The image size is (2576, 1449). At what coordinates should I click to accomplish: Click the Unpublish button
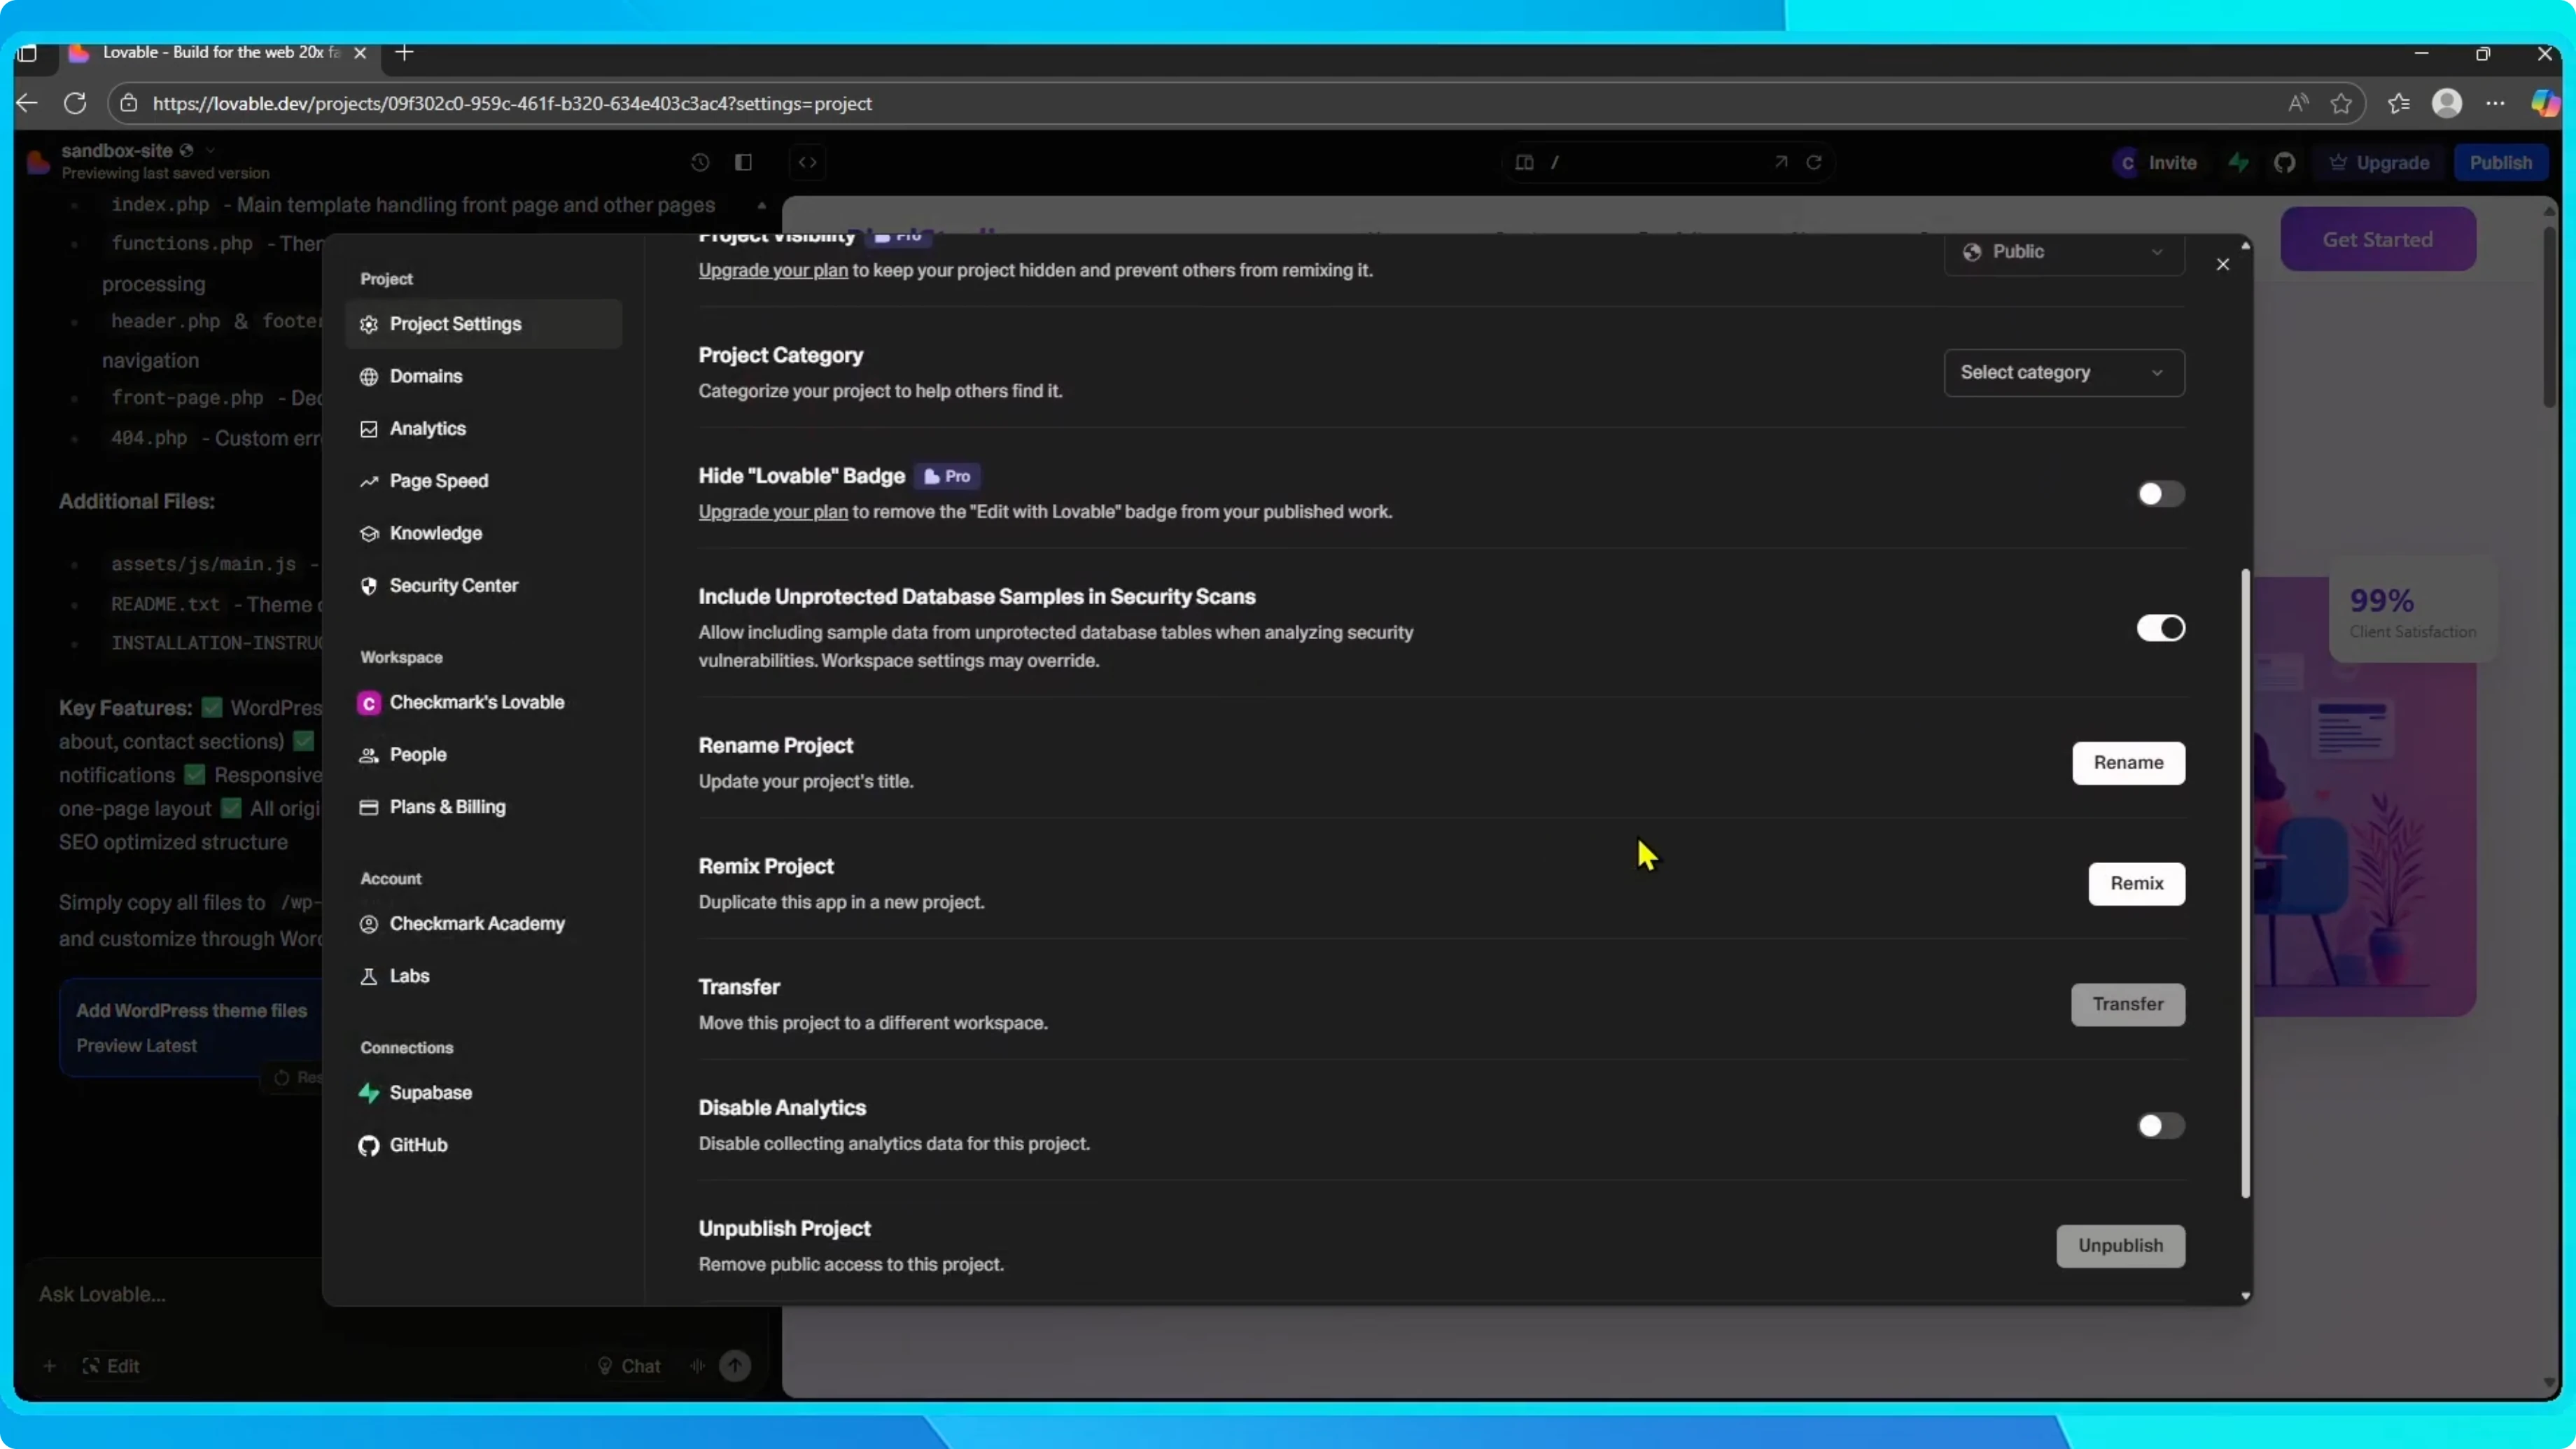[x=2120, y=1246]
